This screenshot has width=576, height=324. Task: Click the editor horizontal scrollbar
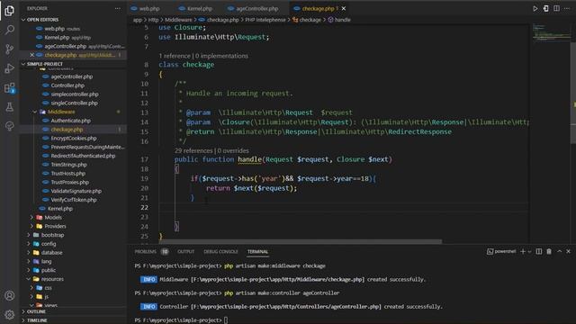(301, 242)
